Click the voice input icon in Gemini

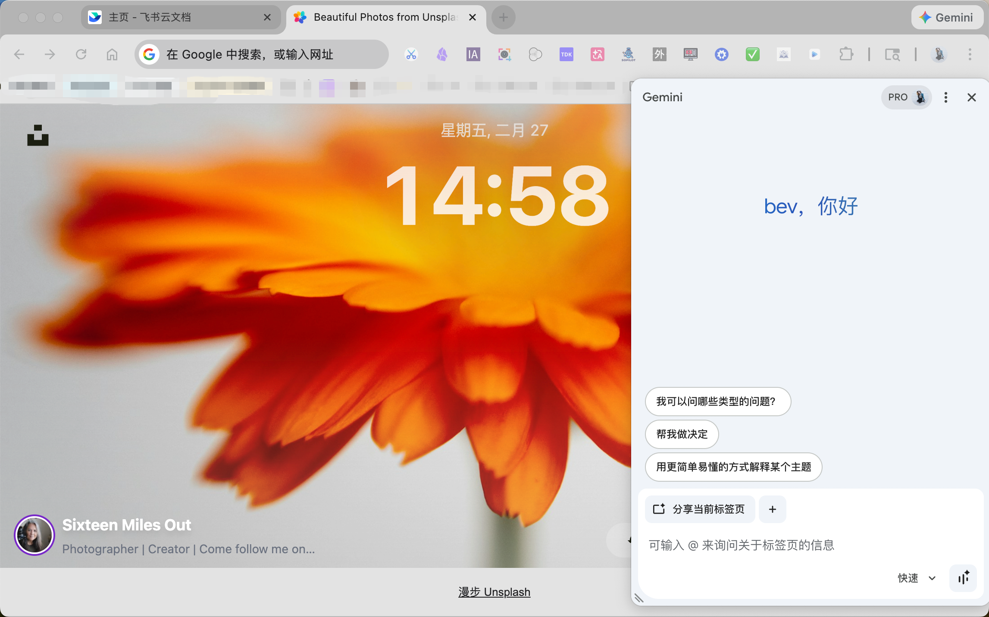963,578
